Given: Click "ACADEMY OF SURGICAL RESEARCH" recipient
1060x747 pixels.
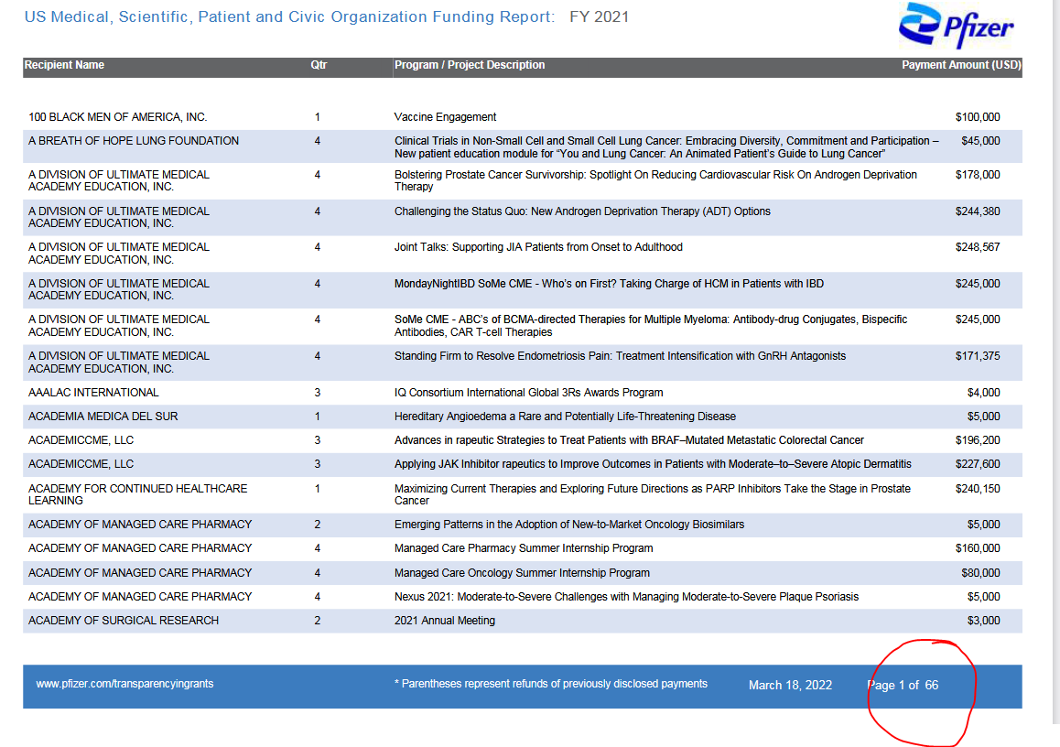Looking at the screenshot, I should pyautogui.click(x=124, y=620).
